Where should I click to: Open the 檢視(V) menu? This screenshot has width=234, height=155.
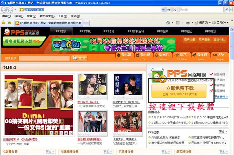tap(31, 16)
